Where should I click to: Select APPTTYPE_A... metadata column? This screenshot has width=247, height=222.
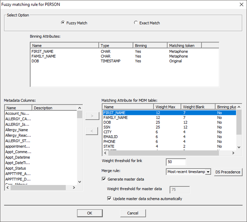[18, 174]
